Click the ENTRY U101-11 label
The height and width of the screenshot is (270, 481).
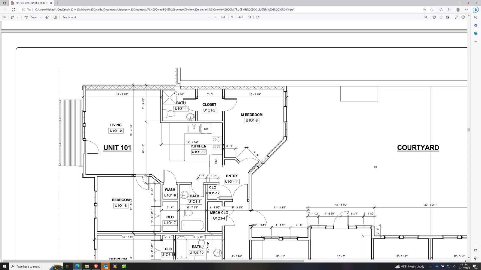[232, 179]
